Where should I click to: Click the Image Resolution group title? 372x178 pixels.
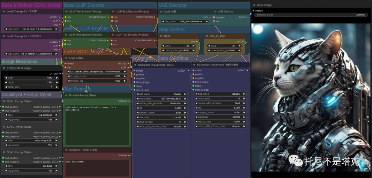pos(20,62)
